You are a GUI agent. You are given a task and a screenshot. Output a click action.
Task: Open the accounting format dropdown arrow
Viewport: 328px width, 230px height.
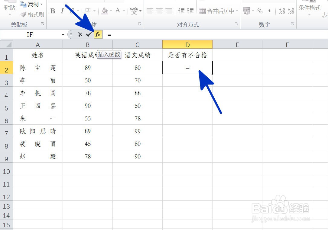click(x=253, y=11)
